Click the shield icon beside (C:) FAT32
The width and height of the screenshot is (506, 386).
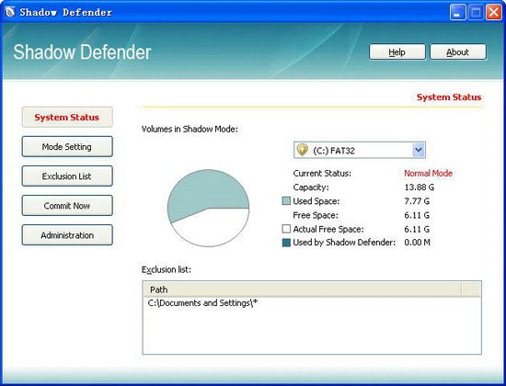click(x=302, y=150)
